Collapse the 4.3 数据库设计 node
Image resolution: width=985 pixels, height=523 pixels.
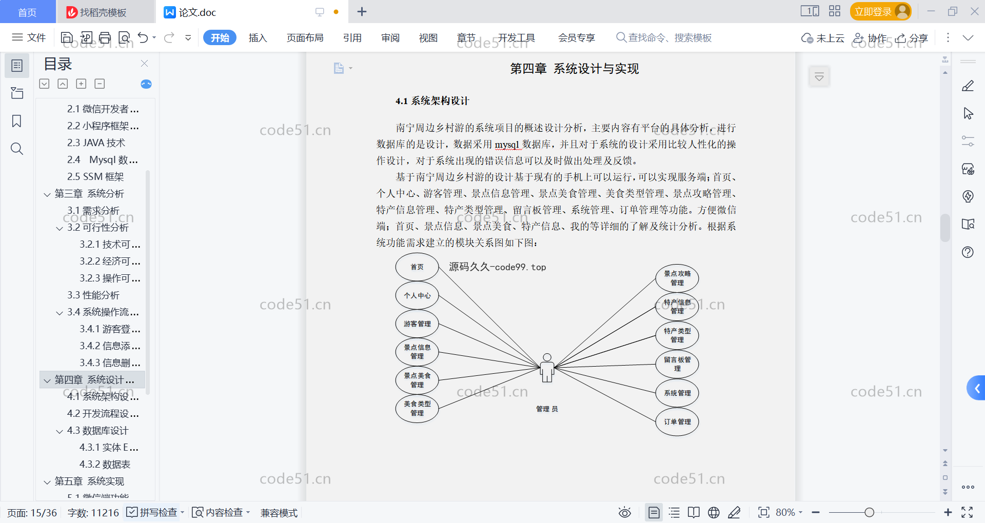[x=60, y=431]
